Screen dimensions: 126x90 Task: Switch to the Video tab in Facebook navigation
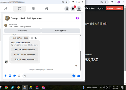19,9
